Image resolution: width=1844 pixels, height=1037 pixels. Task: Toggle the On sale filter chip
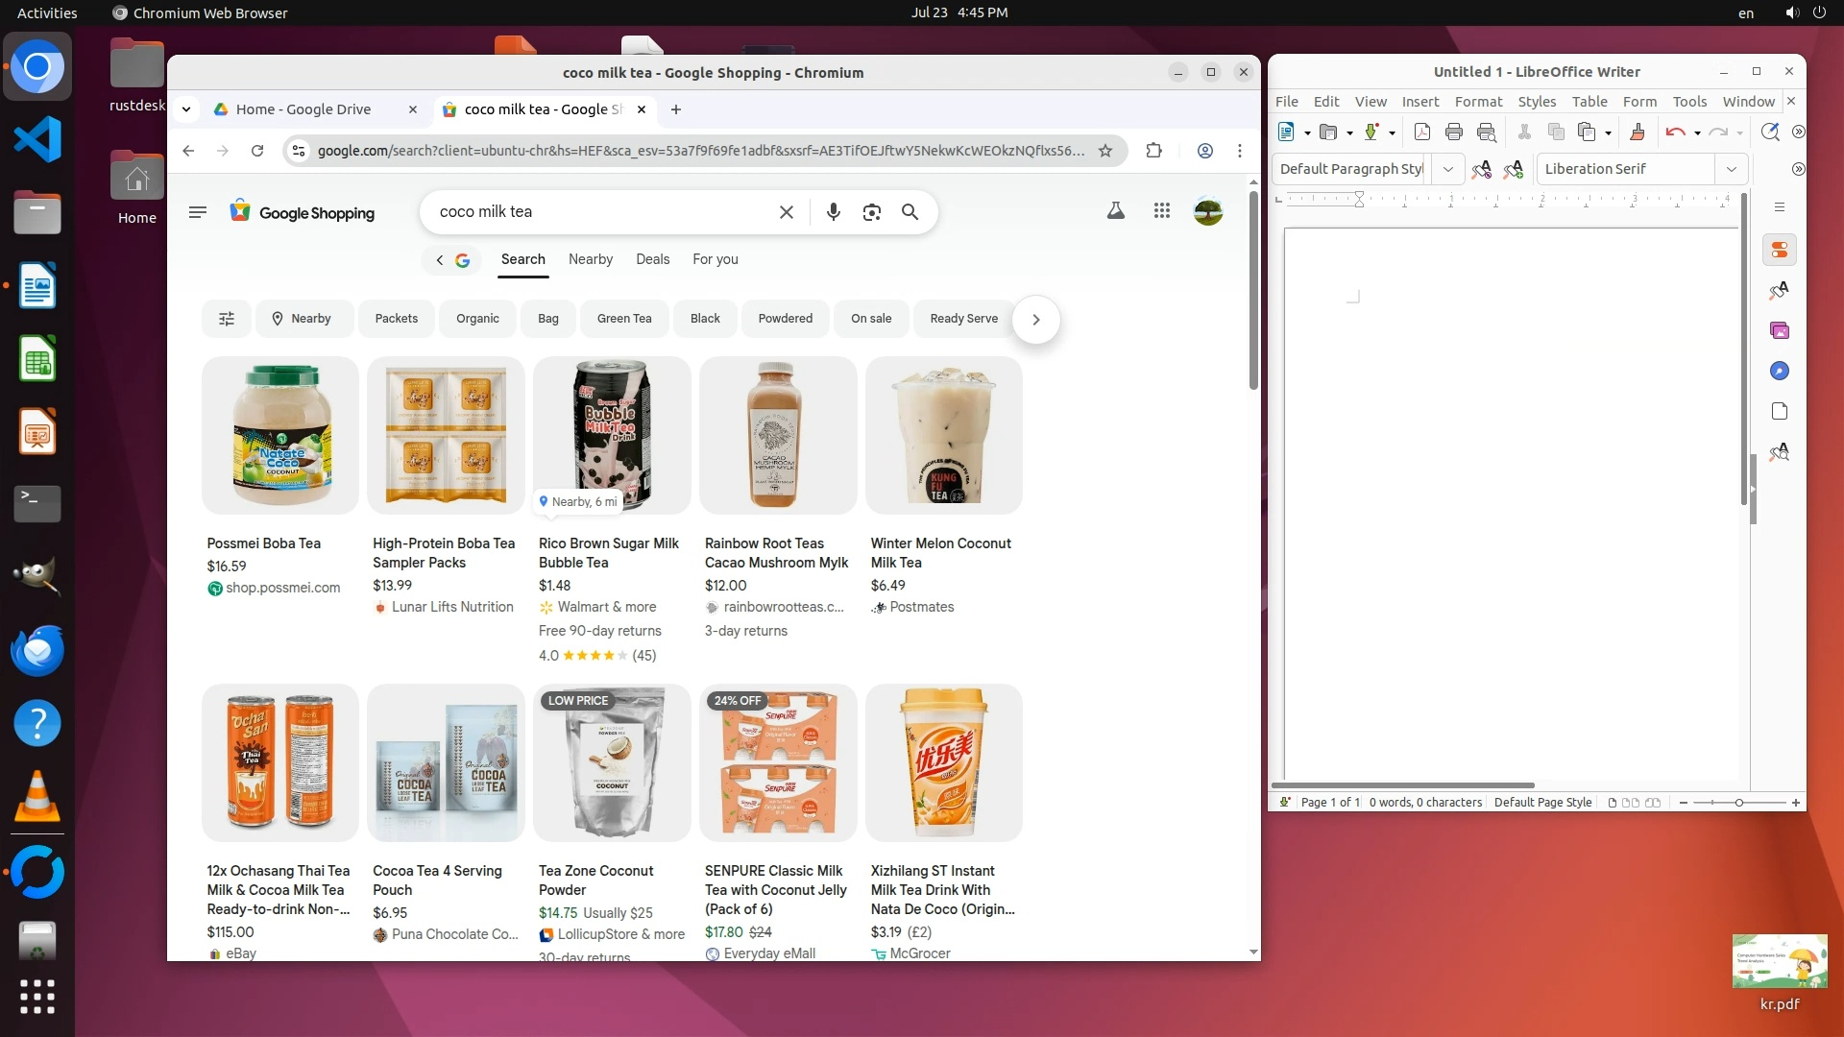coord(870,319)
